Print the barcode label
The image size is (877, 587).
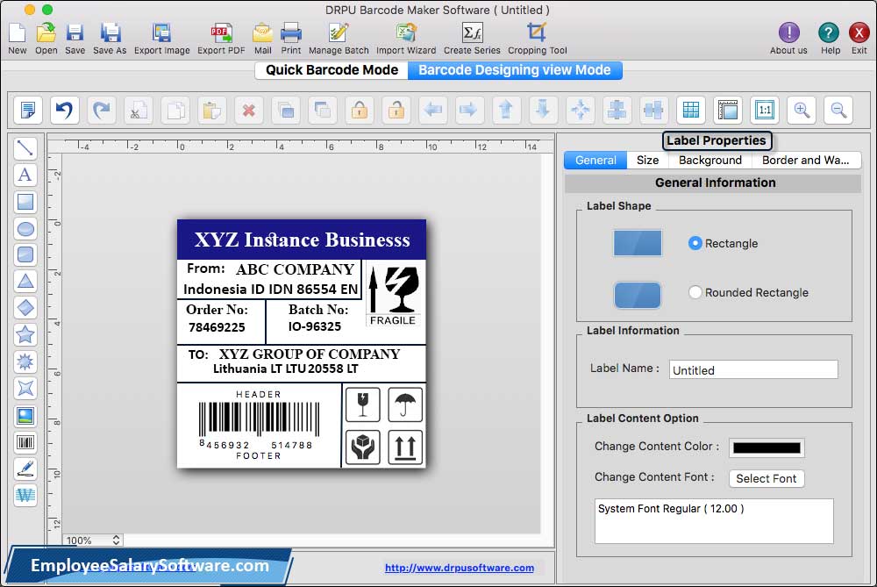pyautogui.click(x=291, y=38)
